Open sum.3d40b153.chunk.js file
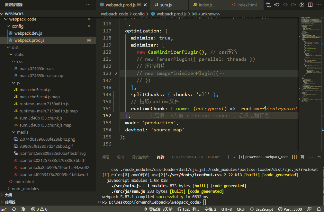Screen dimensions: 324x212 [x=48, y=118]
